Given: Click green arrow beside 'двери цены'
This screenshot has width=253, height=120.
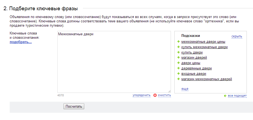Looking at the screenshot, I should (179, 63).
